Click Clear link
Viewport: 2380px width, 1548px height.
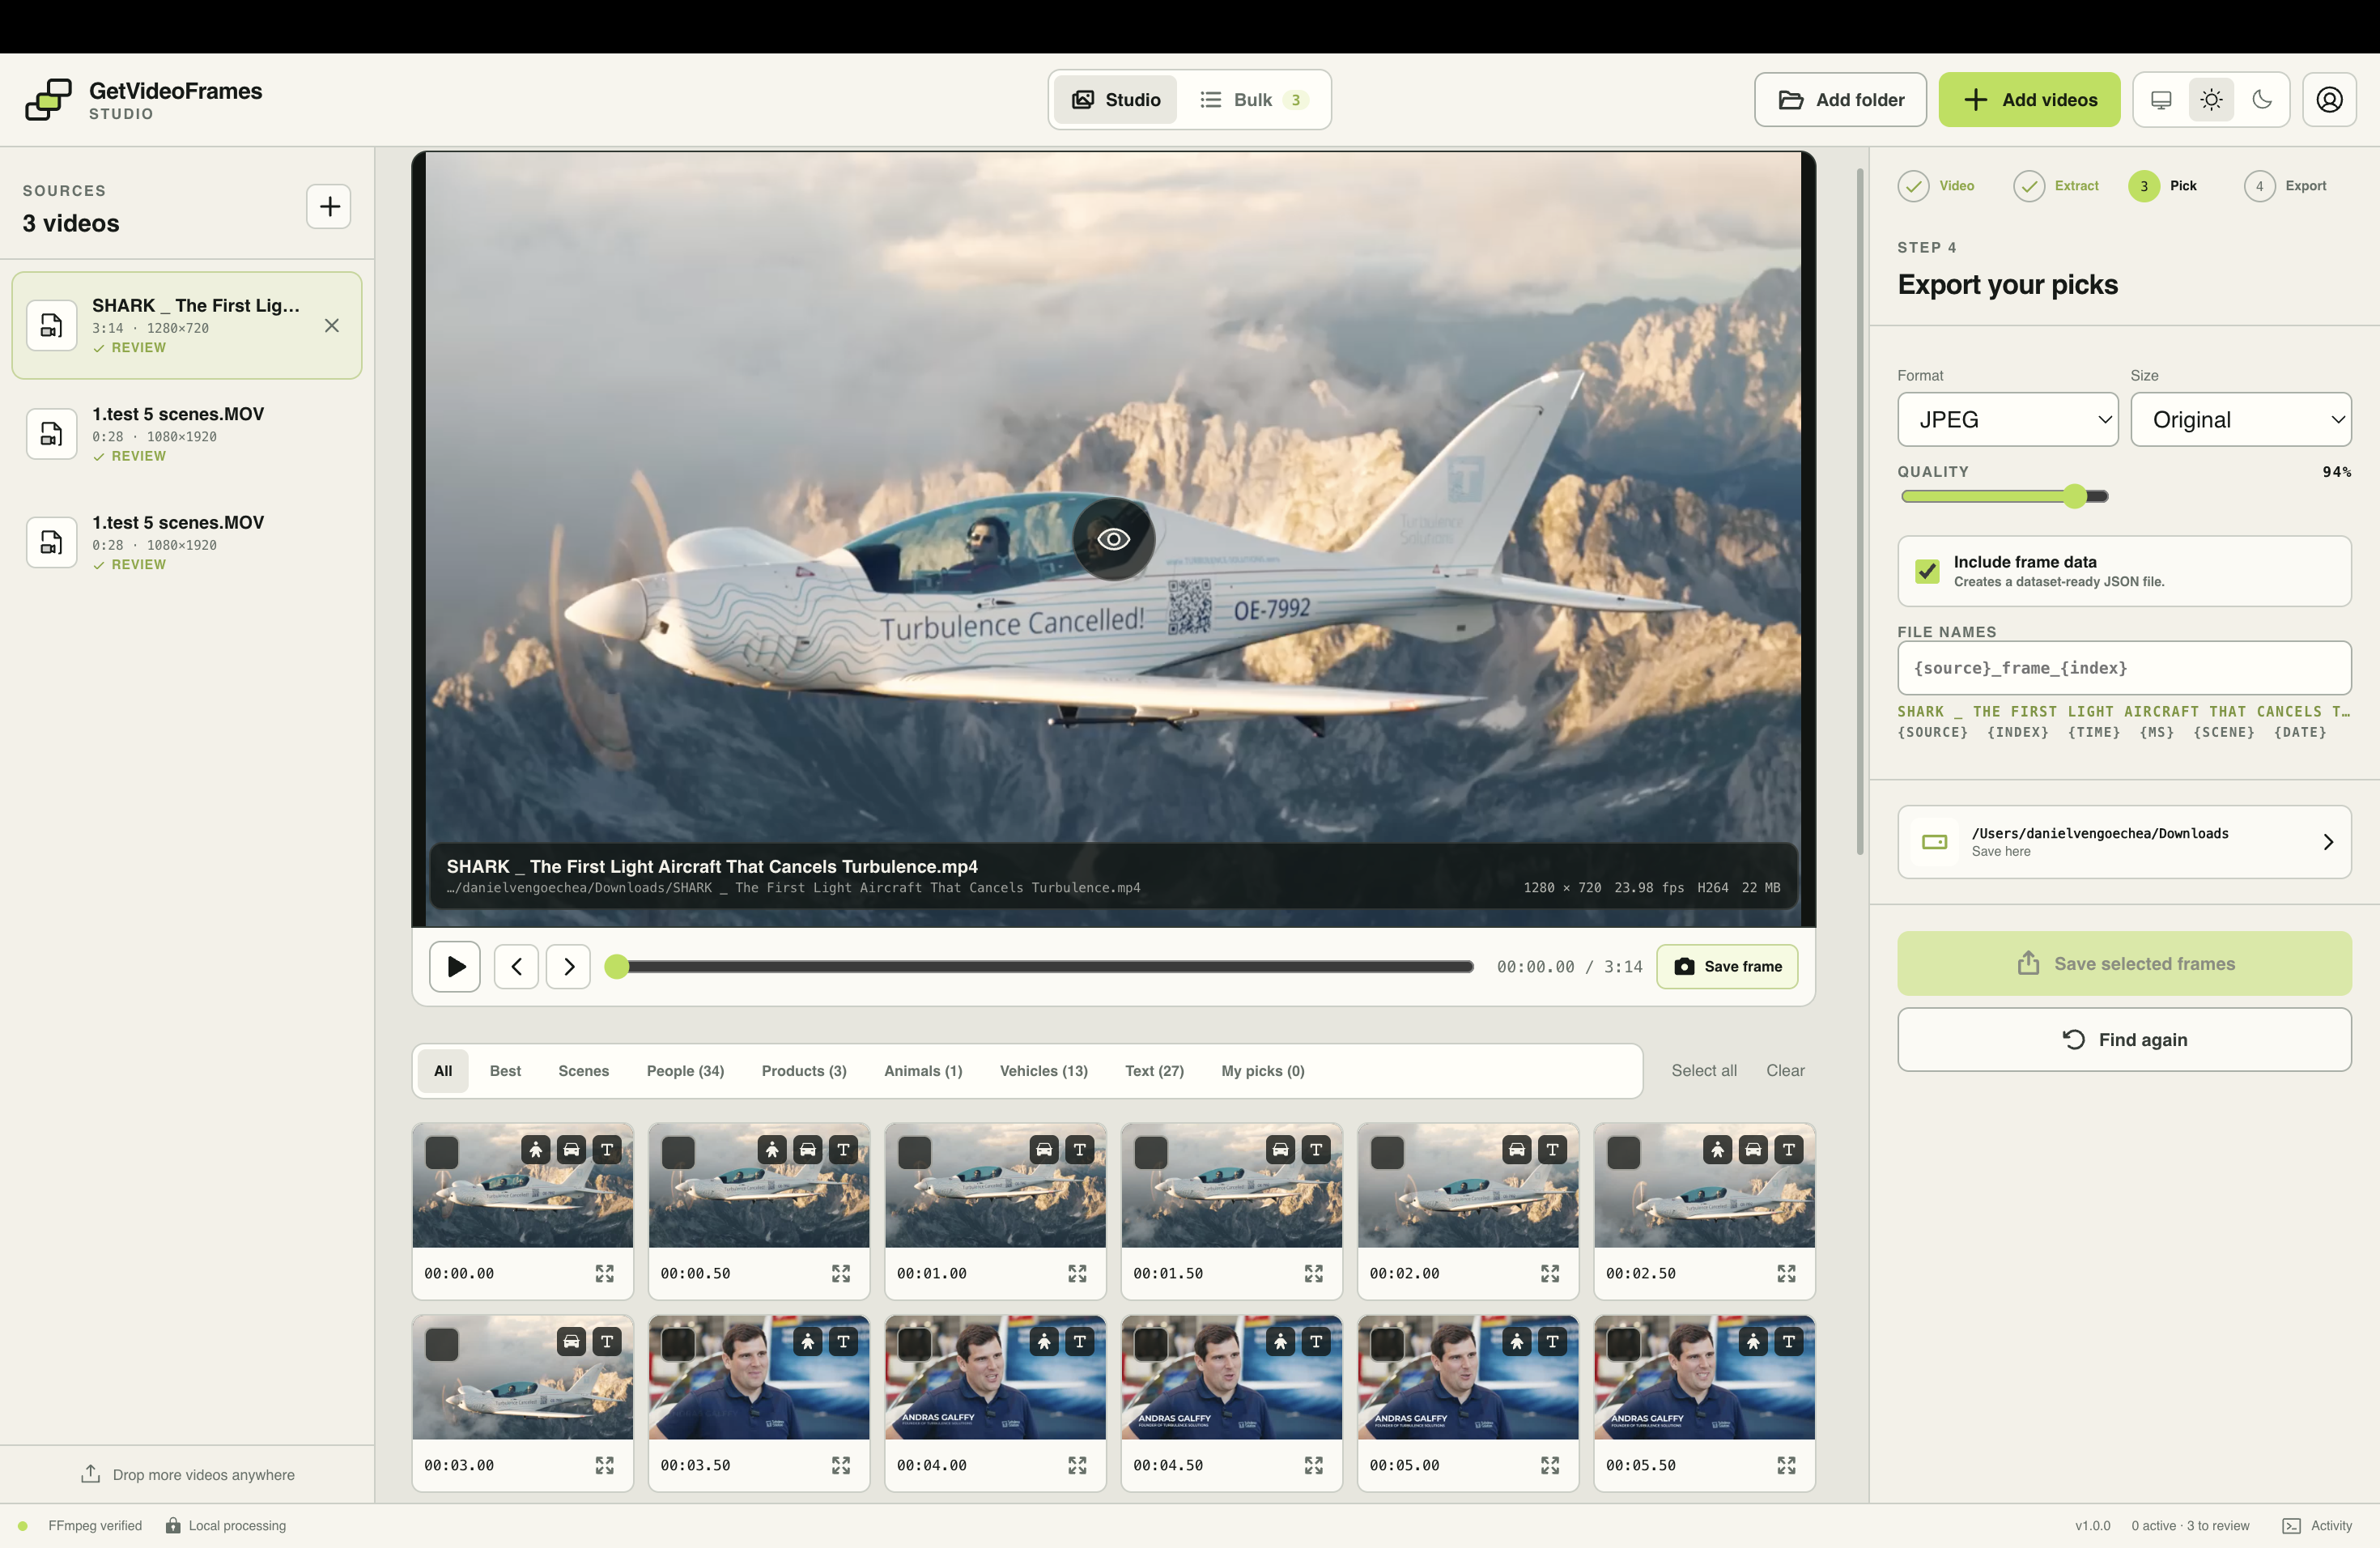coord(1785,1071)
